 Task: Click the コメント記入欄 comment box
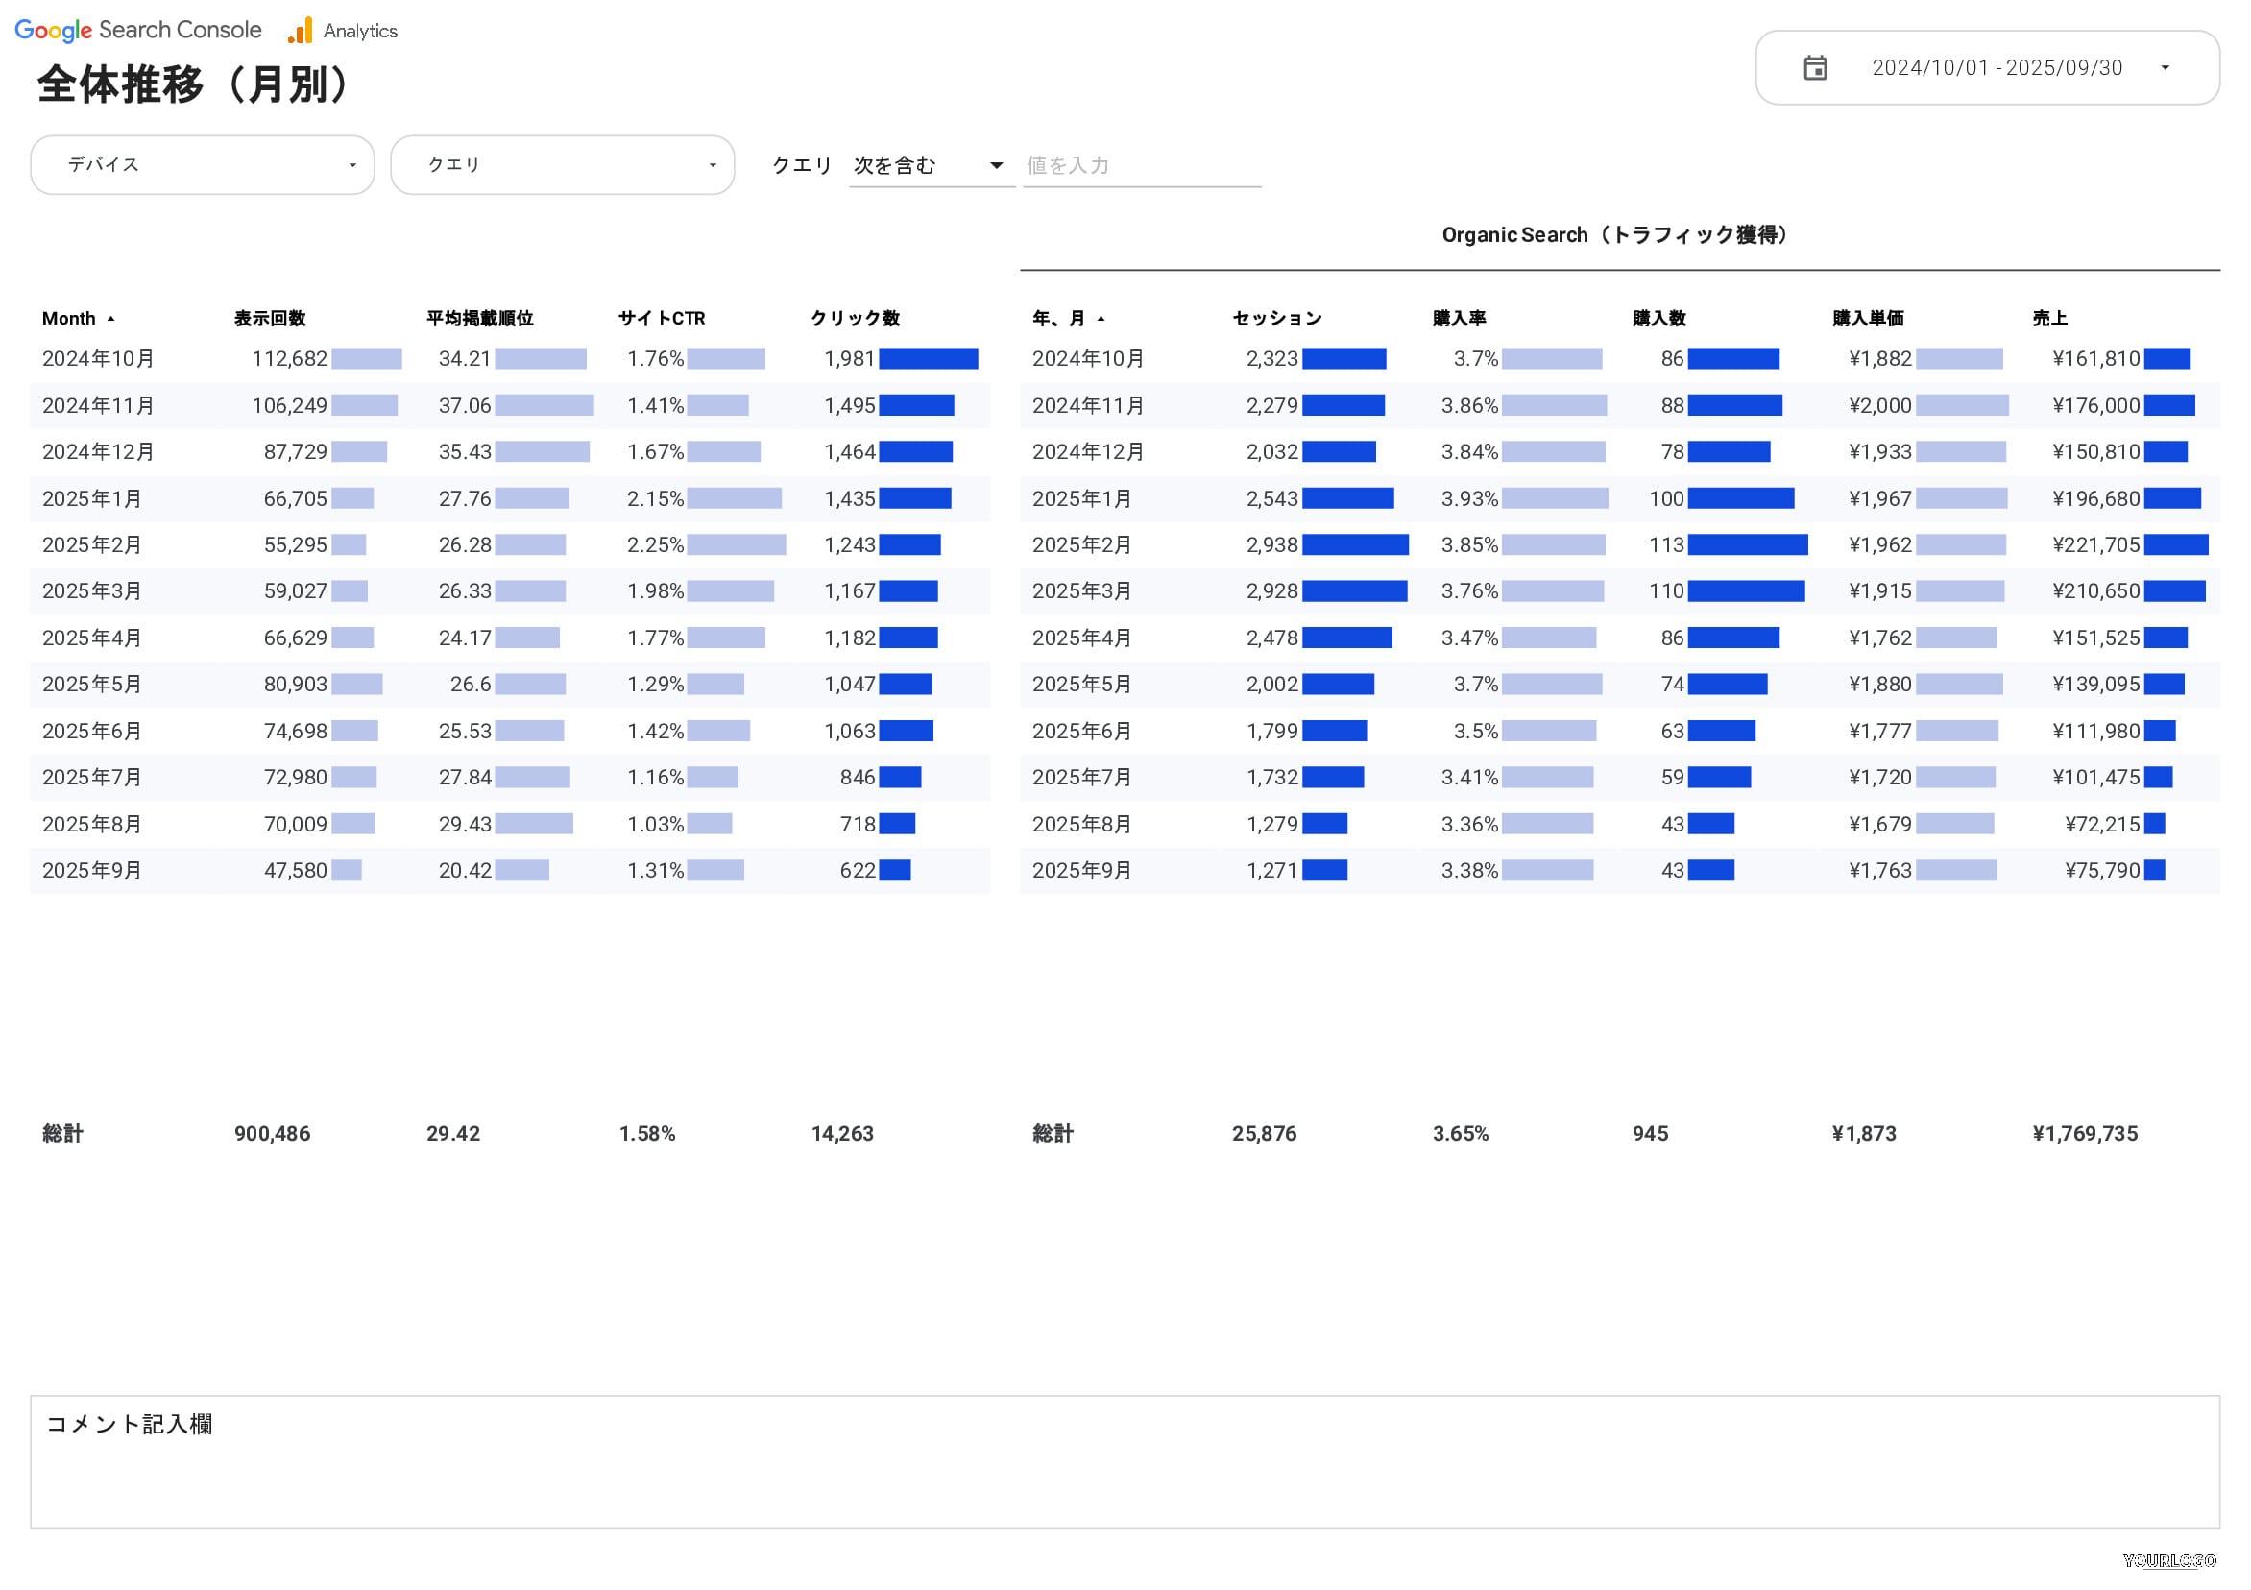pos(1124,1460)
